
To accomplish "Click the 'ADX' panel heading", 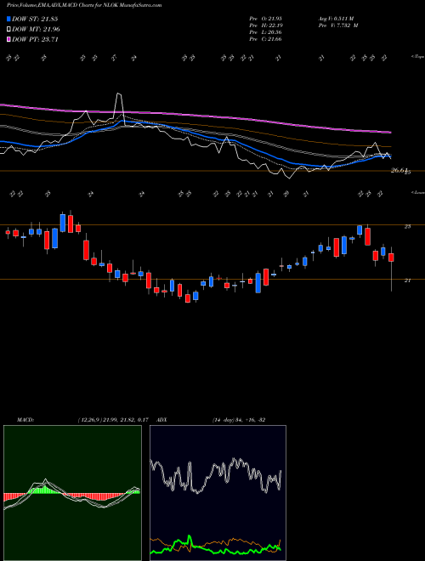I will [162, 420].
